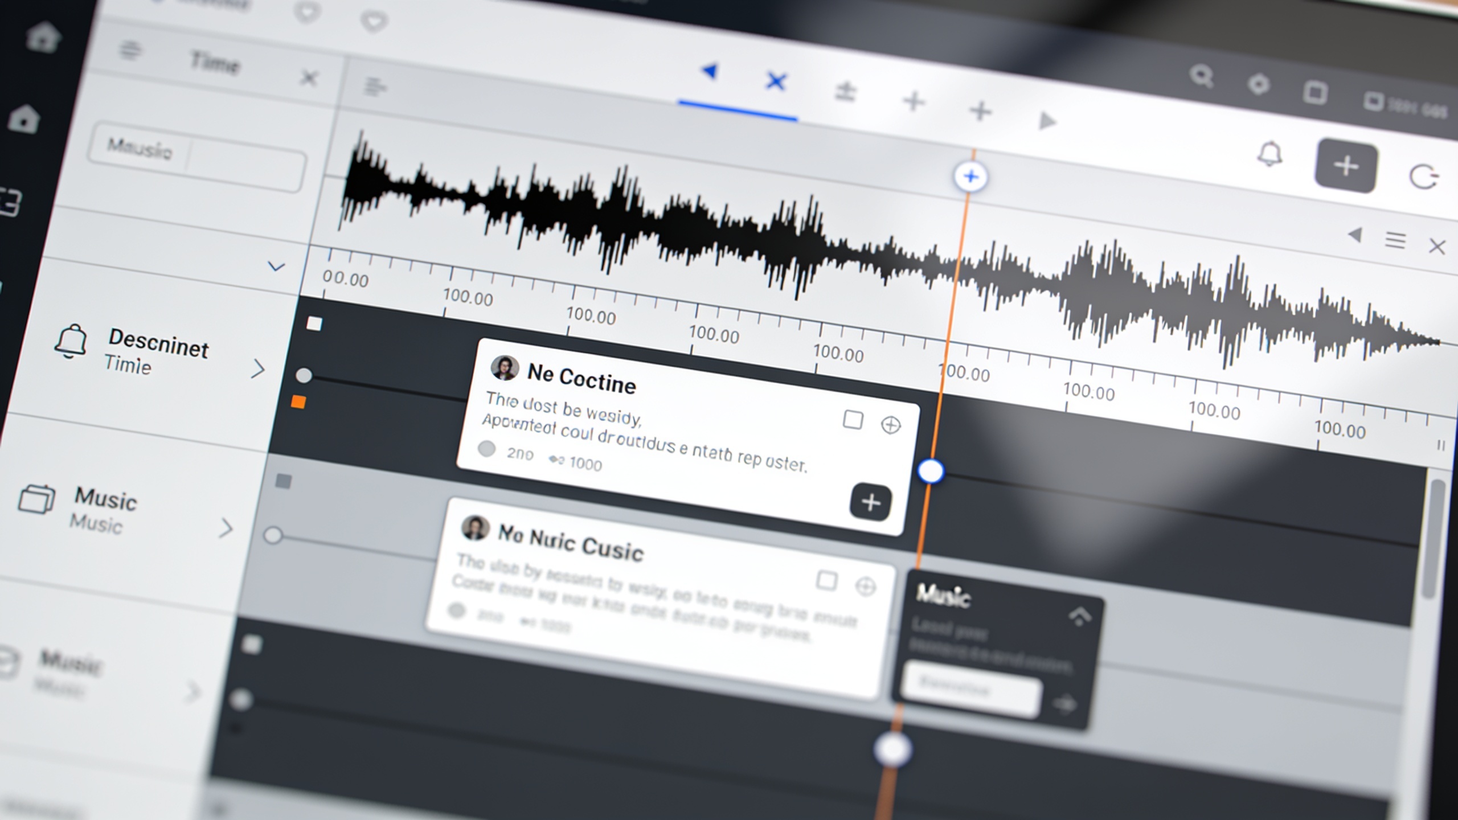Close the waveform panel with its X
The image size is (1458, 820).
(x=1437, y=247)
